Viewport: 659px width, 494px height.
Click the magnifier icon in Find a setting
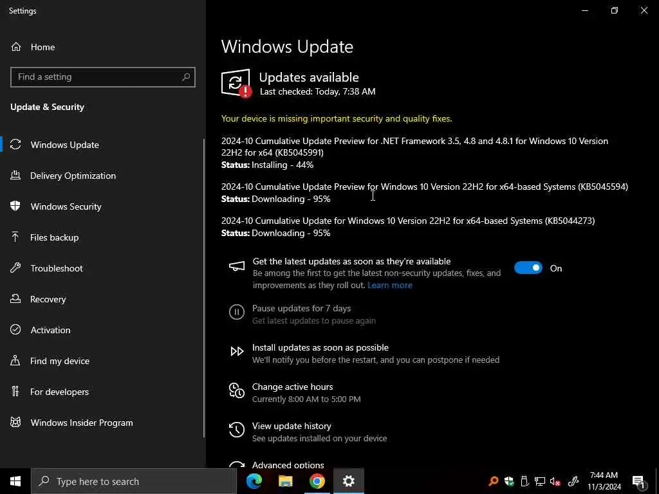(x=186, y=77)
